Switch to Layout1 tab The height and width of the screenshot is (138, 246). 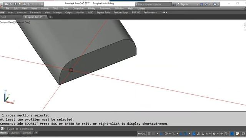point(15,133)
